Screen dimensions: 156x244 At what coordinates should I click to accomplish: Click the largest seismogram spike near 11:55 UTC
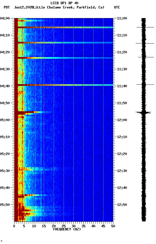[x=143, y=112]
